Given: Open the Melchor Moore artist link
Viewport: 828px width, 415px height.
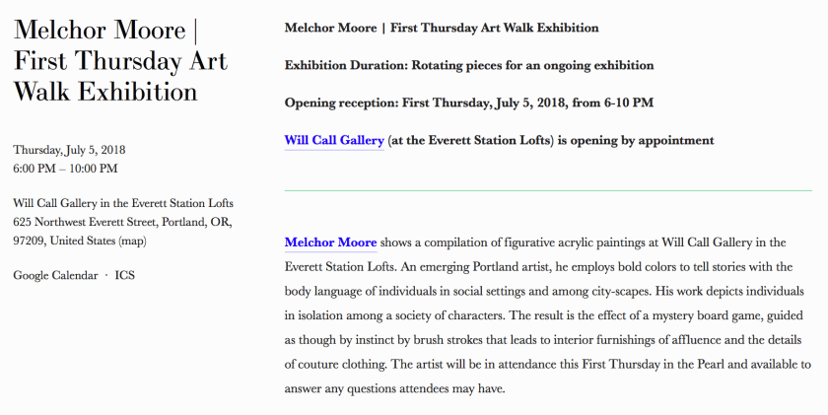Looking at the screenshot, I should coord(330,242).
